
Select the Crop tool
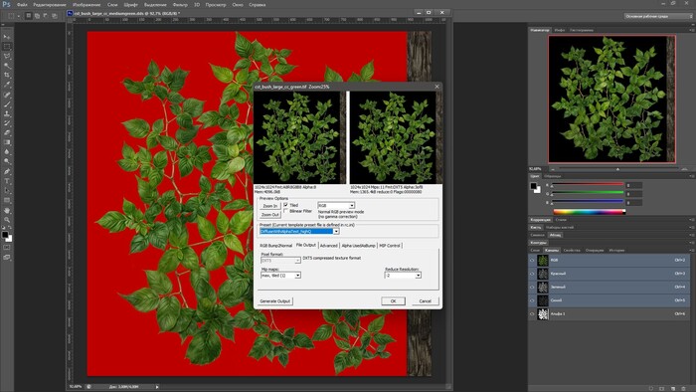(x=7, y=75)
